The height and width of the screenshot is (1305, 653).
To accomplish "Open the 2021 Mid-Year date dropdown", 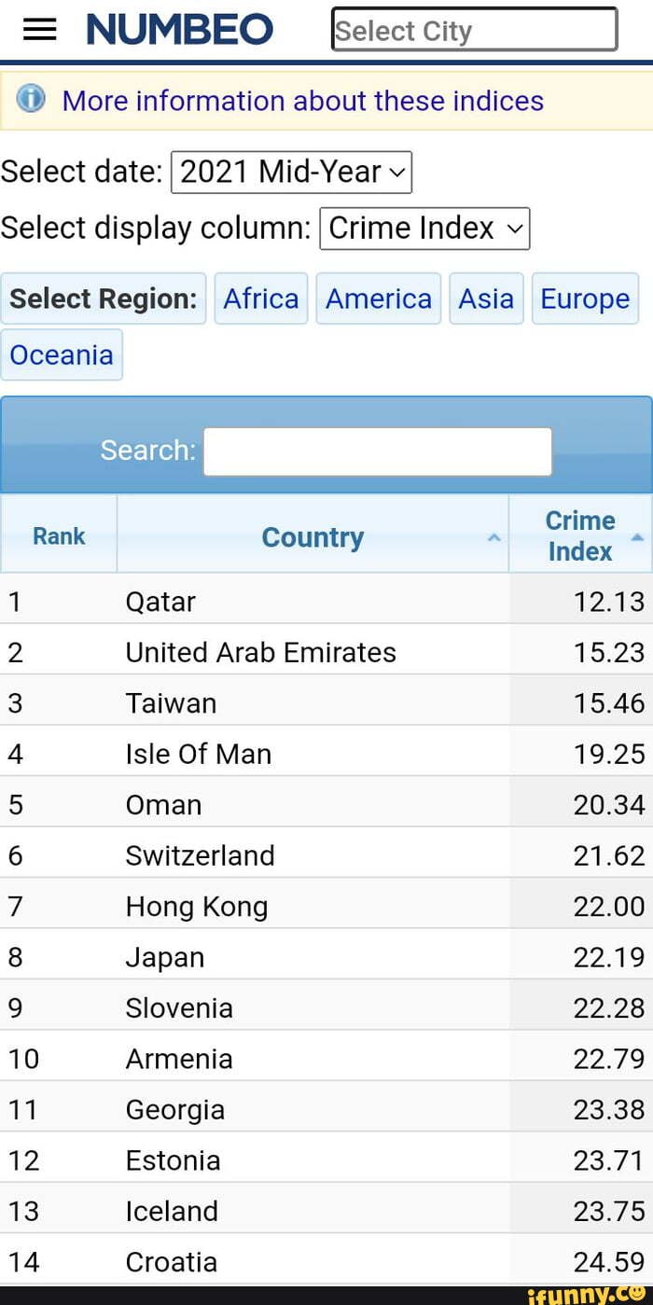I will point(291,172).
